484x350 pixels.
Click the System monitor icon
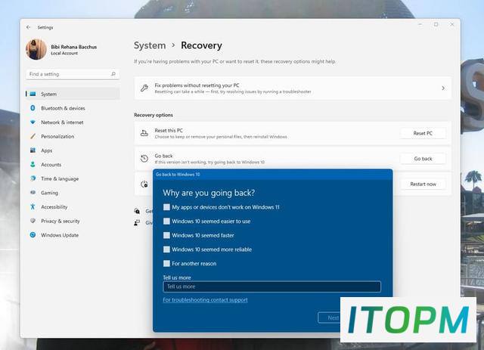click(x=33, y=94)
